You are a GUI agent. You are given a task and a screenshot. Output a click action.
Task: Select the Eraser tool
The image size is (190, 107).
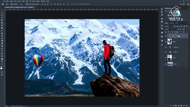[x=2, y=38]
